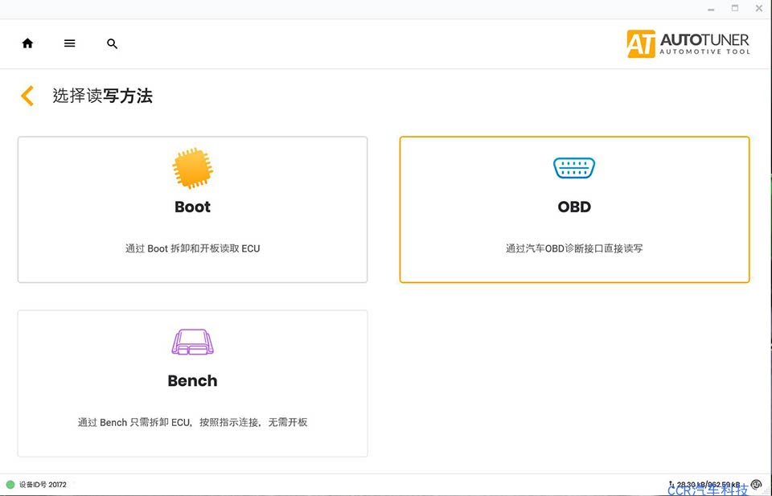Click the data transfer kB indicator
Image resolution: width=772 pixels, height=496 pixels.
708,485
